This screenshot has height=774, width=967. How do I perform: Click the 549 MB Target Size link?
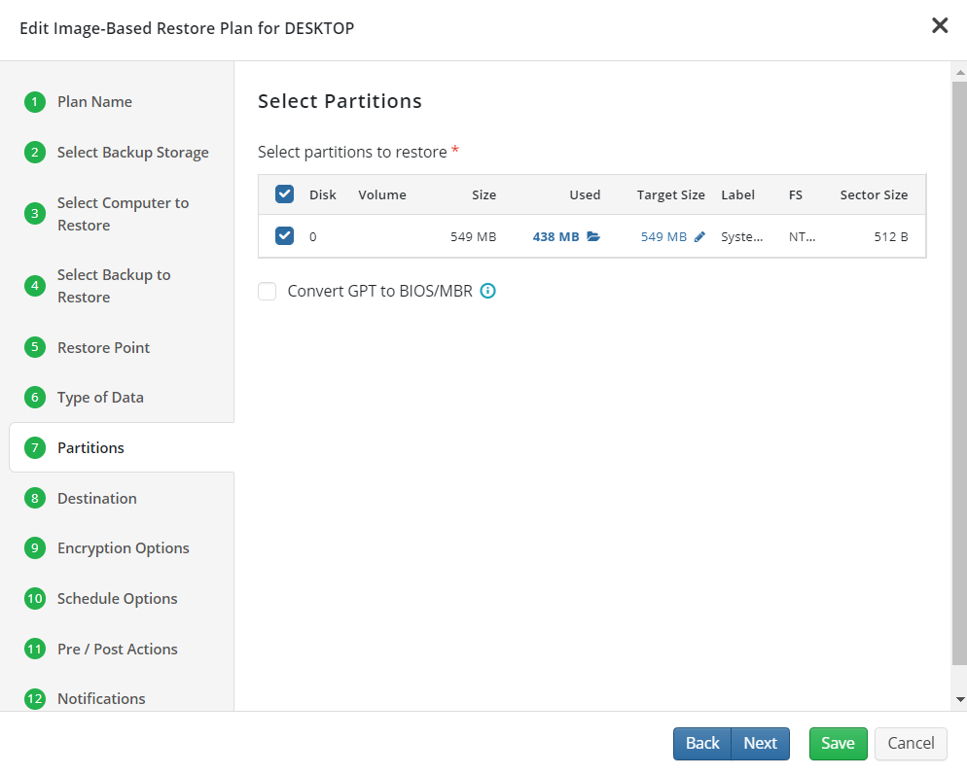[x=663, y=236]
